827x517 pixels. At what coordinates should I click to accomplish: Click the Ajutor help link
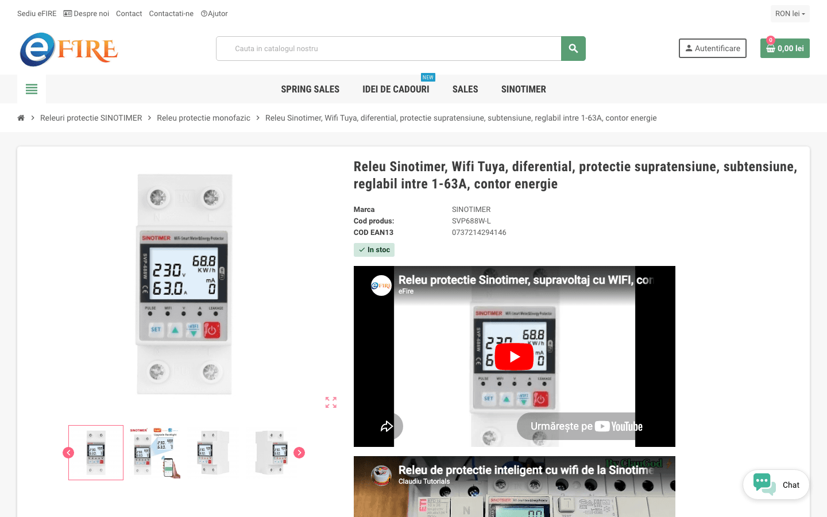pyautogui.click(x=214, y=14)
